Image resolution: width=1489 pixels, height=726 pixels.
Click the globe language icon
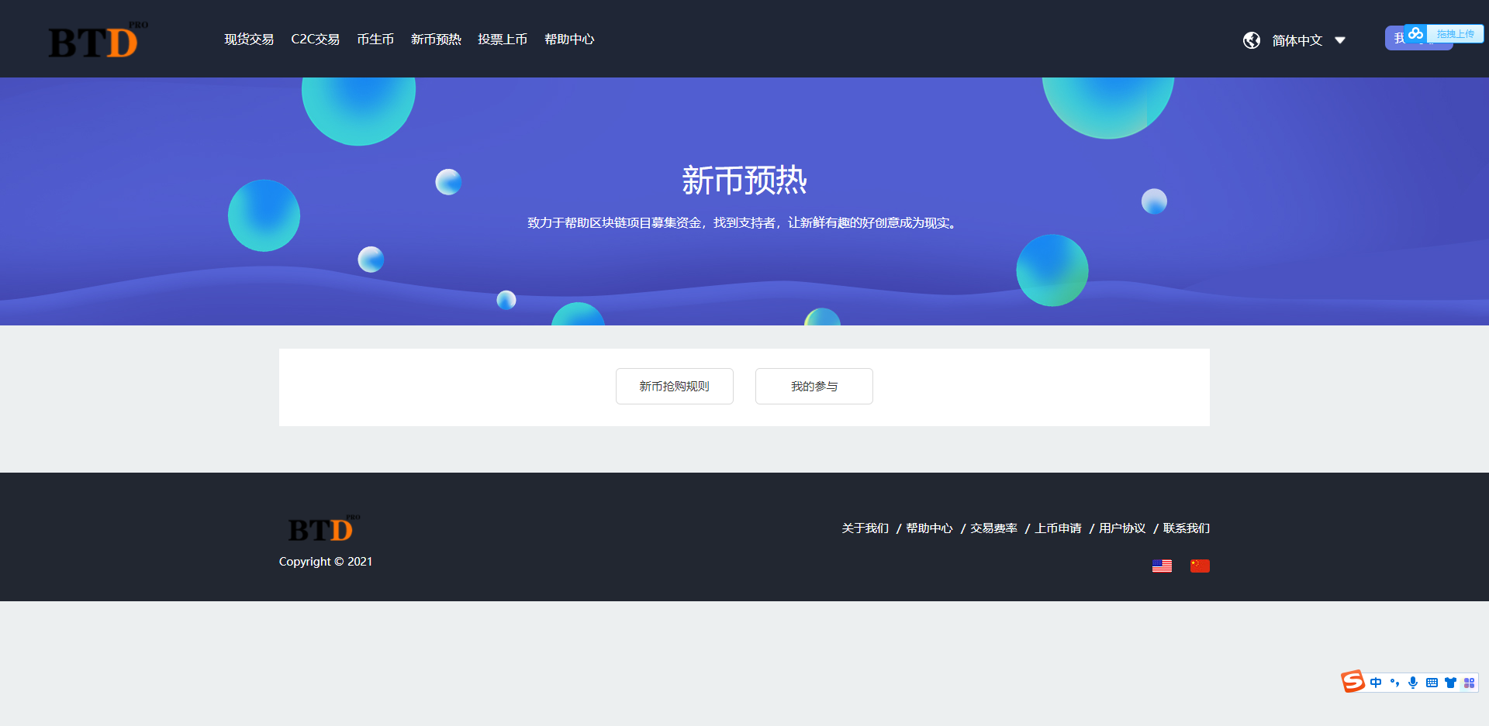click(x=1251, y=40)
